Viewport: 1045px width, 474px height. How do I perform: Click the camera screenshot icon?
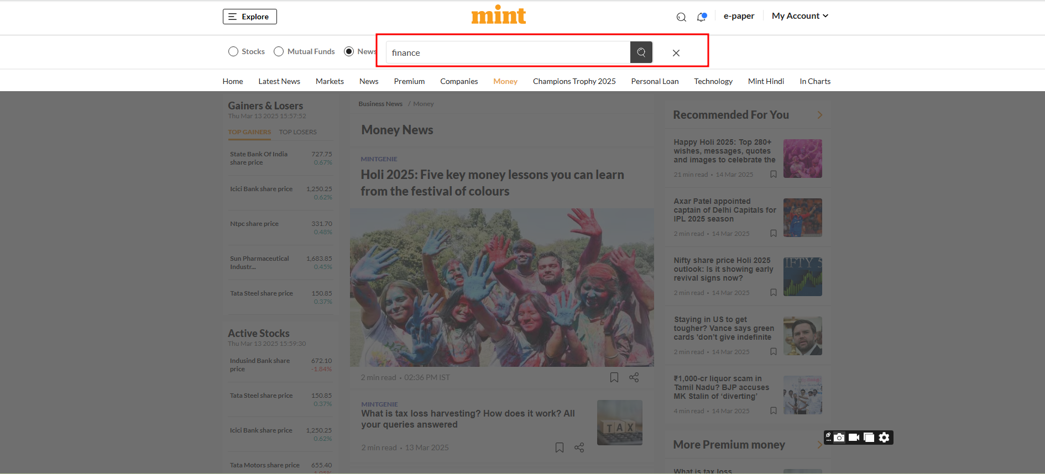point(839,438)
